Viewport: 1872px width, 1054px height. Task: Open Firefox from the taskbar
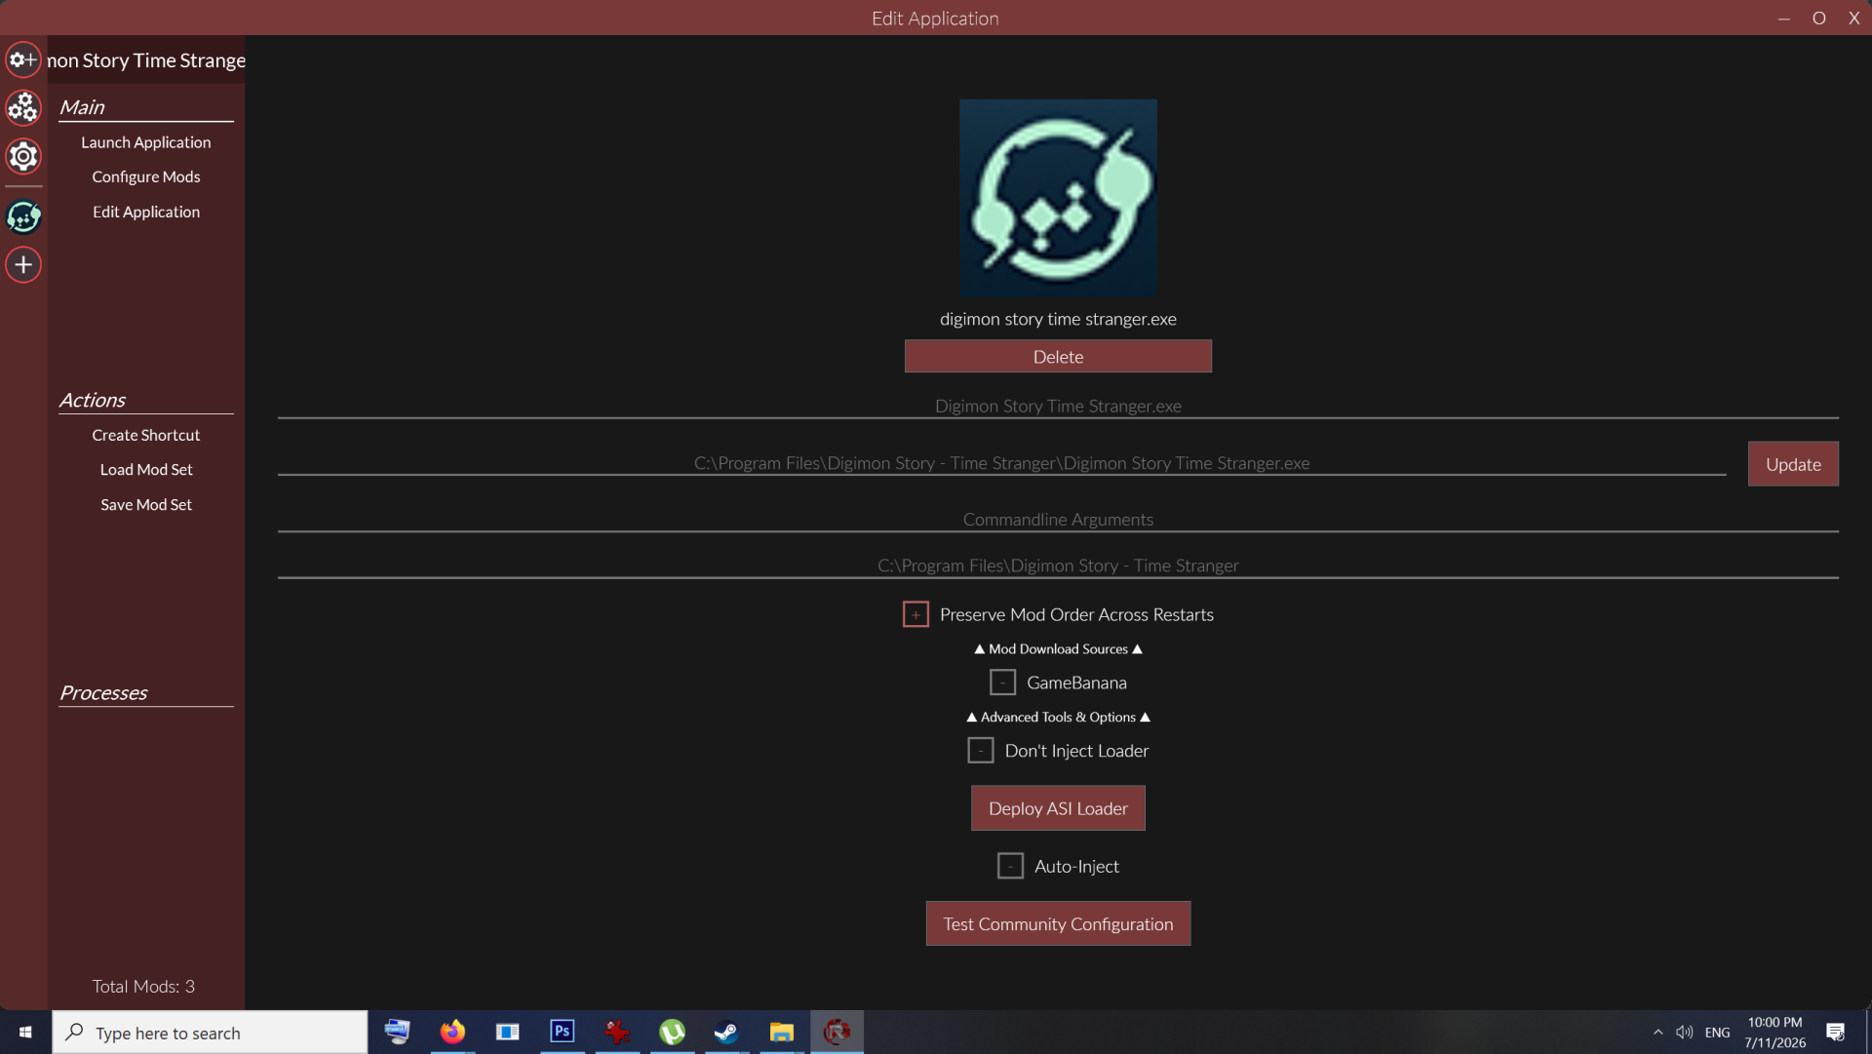(x=452, y=1032)
